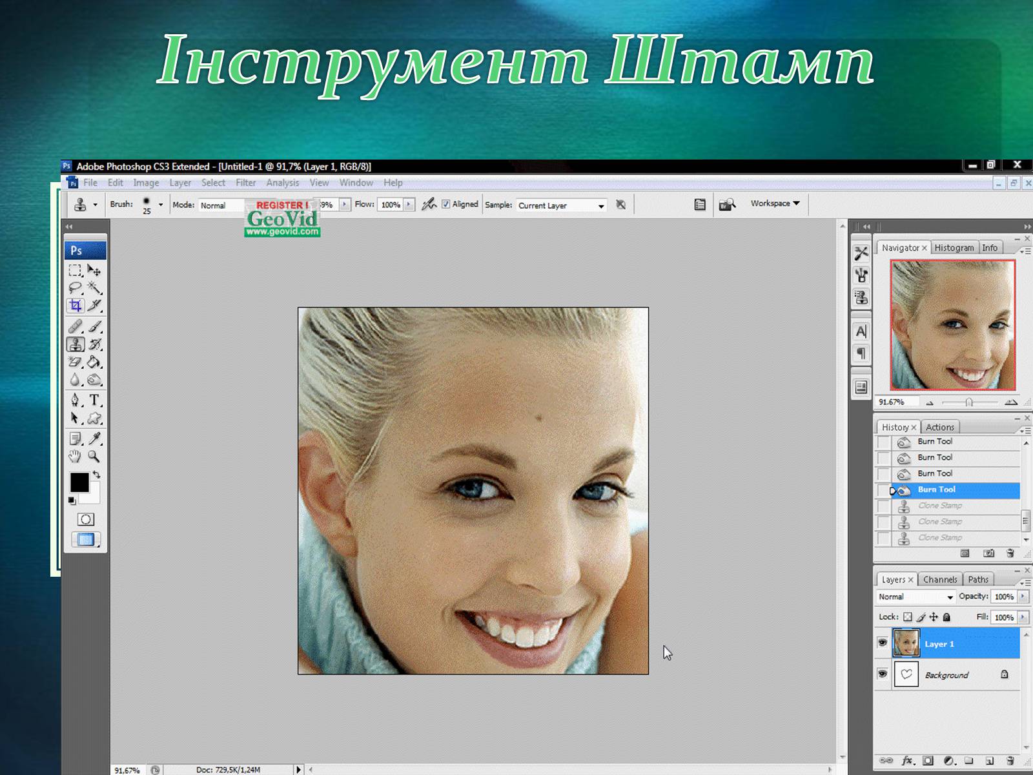Switch to the Histogram tab

(954, 248)
